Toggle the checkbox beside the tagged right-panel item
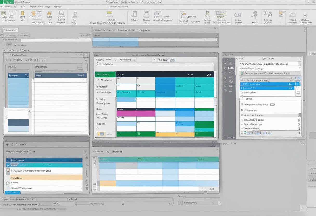Screen dimensions: 316x216 242,105
